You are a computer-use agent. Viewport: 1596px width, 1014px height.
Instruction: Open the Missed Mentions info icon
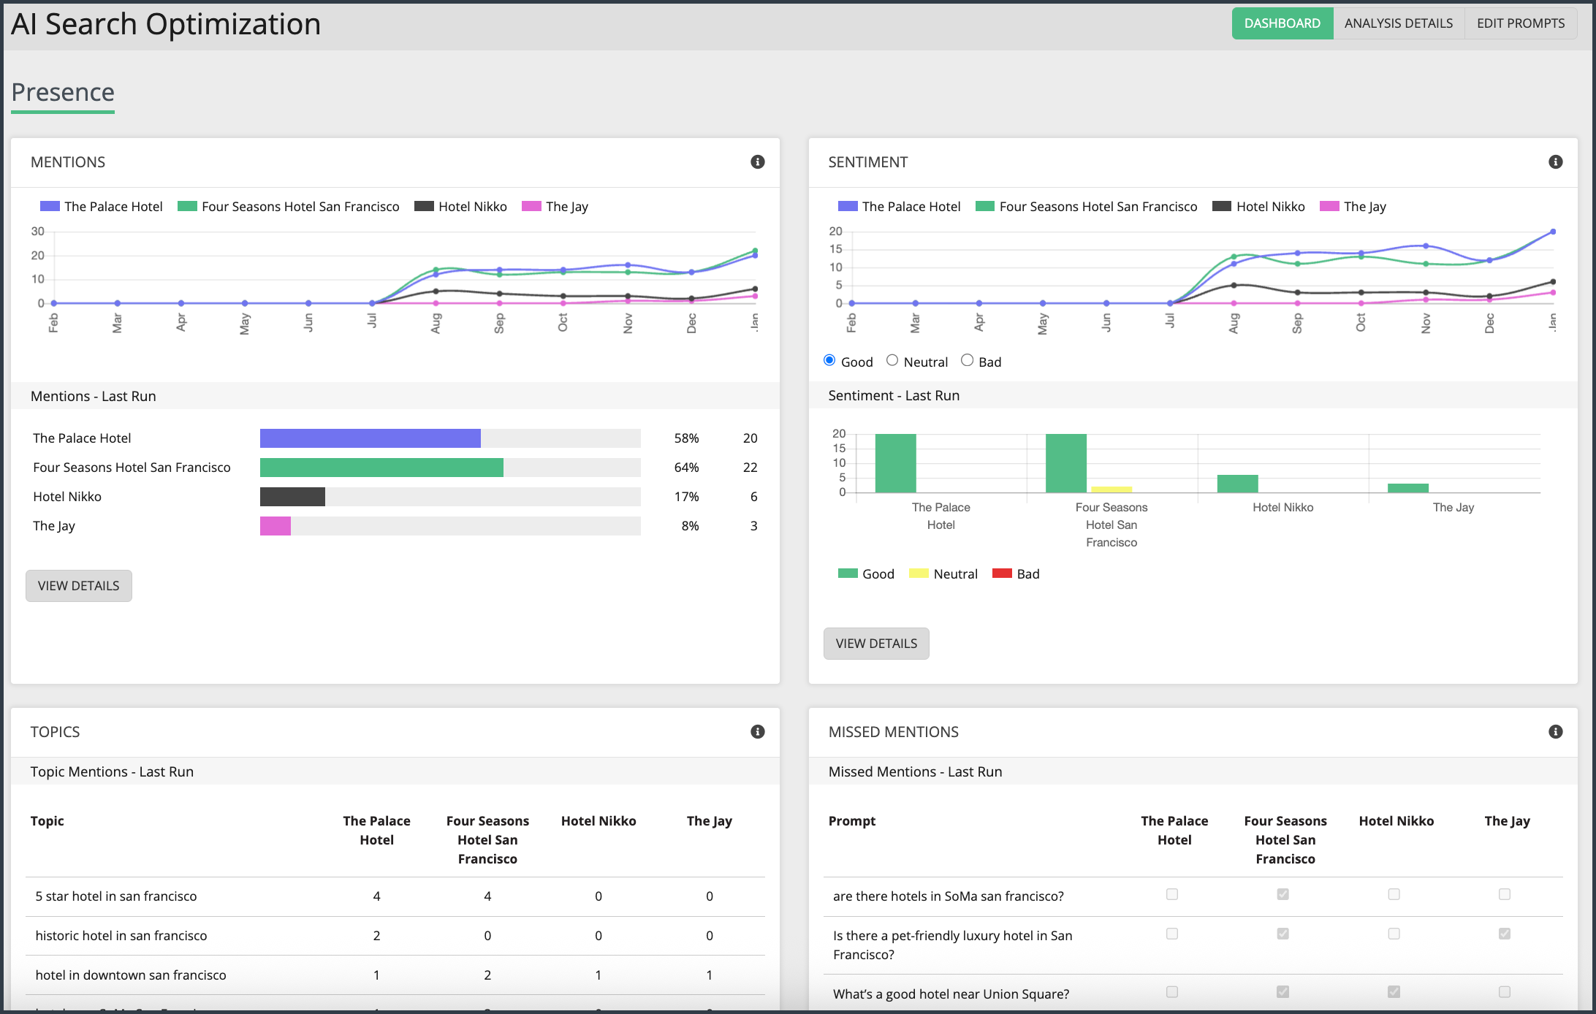click(1555, 732)
